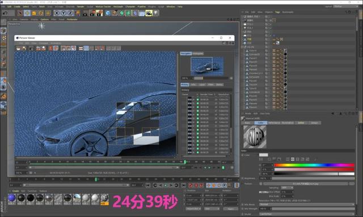363x217 pixels.
Task: Select HSV color mode icon
Action: (x=293, y=159)
